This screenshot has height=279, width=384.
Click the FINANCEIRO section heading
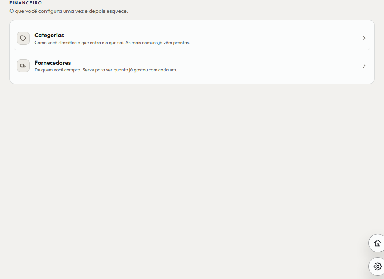tap(26, 3)
